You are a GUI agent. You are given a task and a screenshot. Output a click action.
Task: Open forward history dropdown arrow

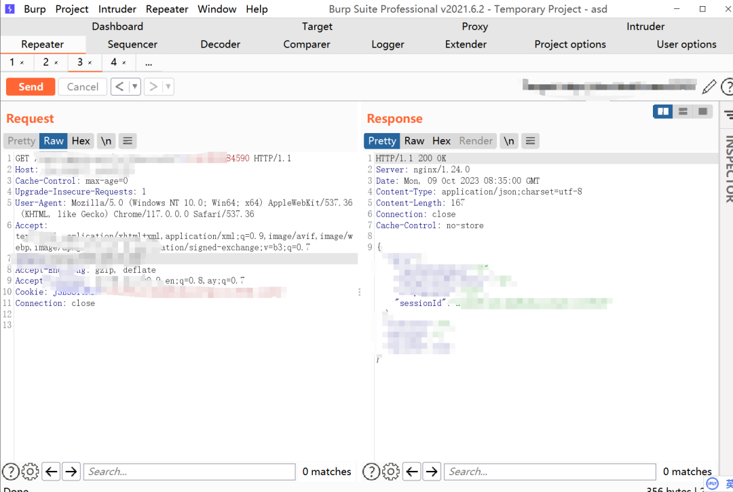coord(168,87)
